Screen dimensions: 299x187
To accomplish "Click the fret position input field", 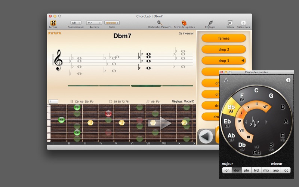I will (53, 101).
